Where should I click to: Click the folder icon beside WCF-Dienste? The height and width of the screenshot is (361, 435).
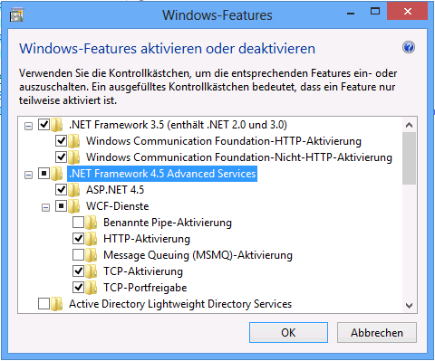74,206
